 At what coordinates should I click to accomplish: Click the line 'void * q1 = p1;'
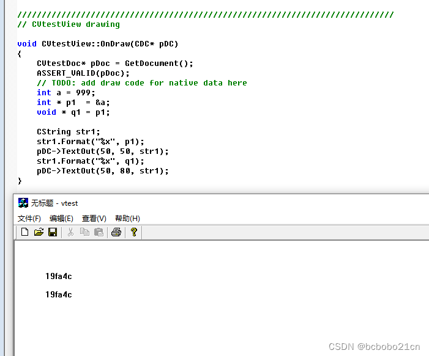[73, 112]
